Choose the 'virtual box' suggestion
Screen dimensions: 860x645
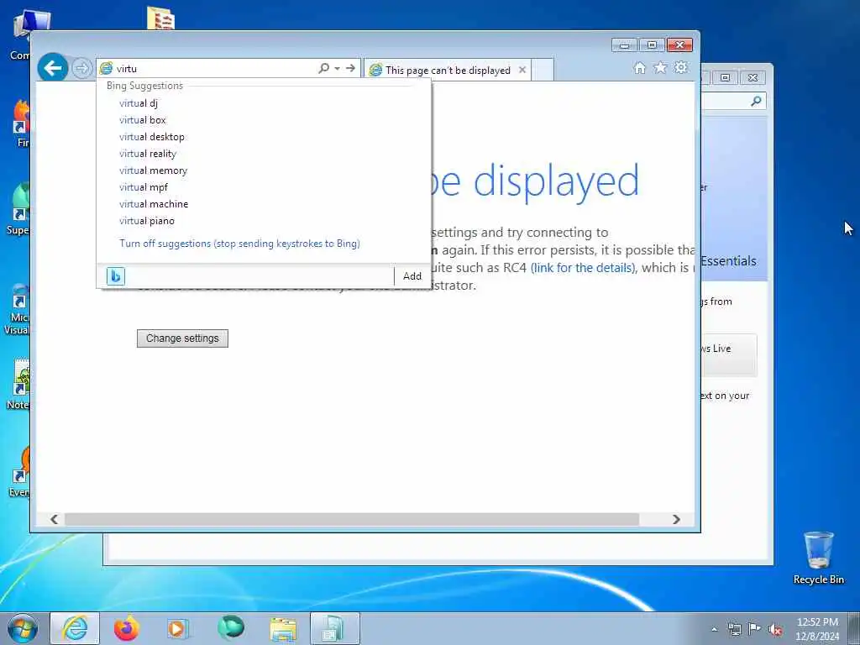(x=264, y=120)
